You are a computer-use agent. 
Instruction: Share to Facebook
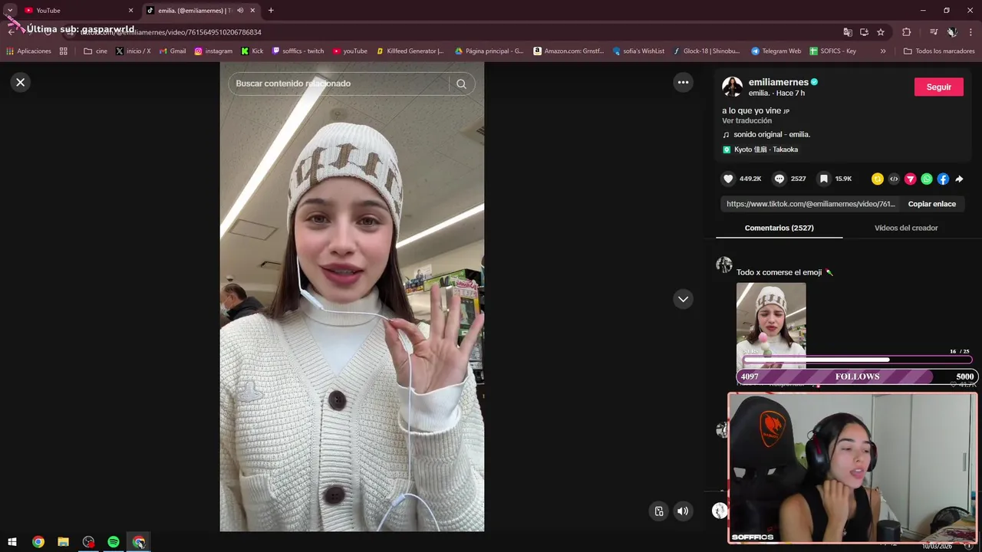coord(943,179)
